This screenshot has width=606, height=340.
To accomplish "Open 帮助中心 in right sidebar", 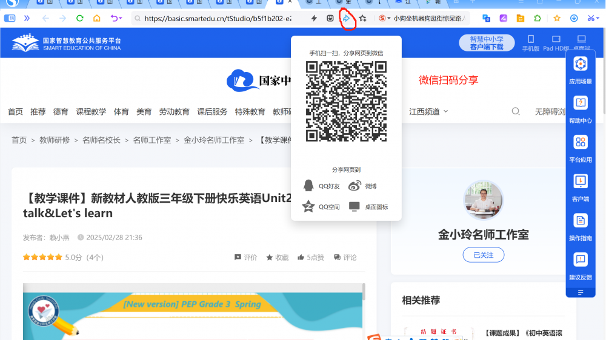I will tap(581, 110).
